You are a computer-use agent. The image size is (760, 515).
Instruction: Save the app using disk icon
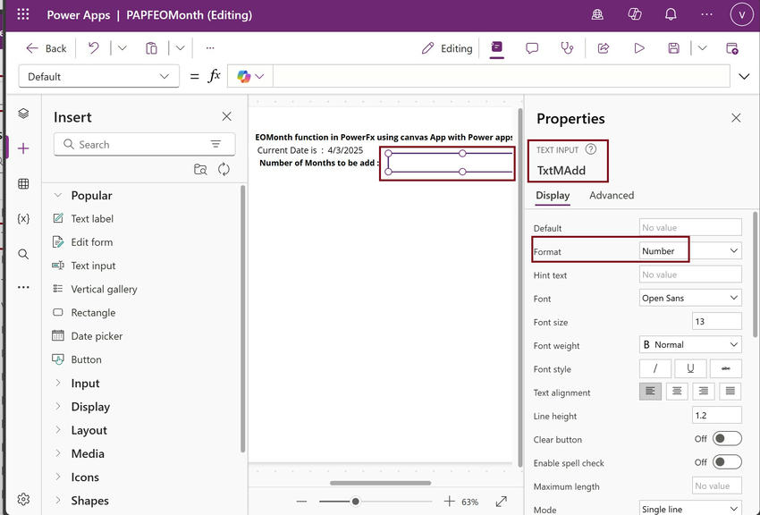tap(674, 48)
